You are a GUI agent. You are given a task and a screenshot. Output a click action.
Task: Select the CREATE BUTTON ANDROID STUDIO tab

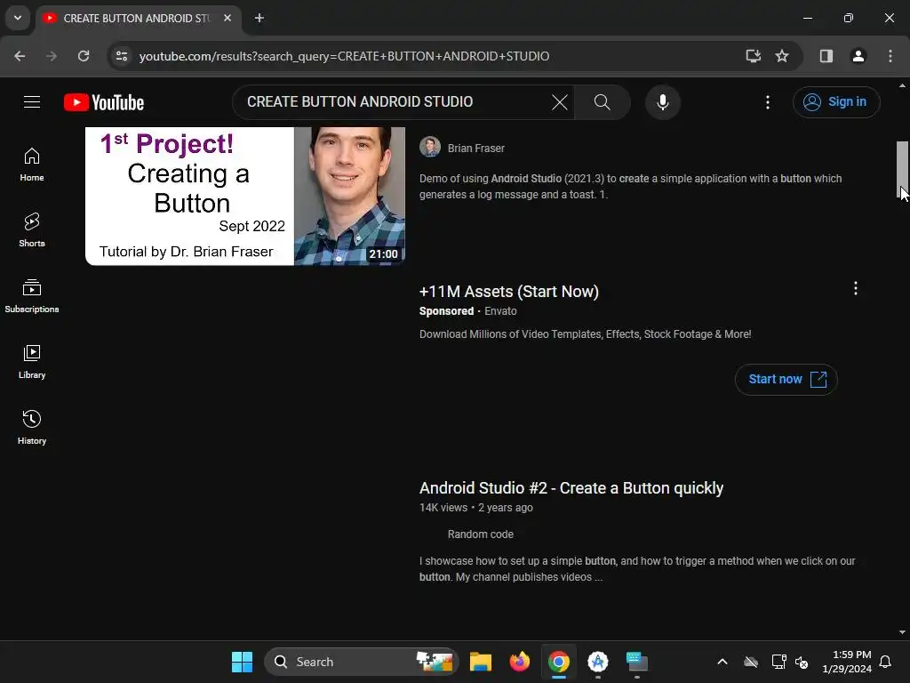(x=137, y=18)
